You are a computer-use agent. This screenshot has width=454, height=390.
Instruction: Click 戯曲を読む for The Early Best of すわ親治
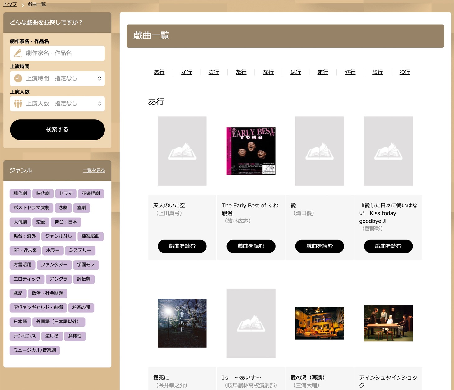coord(251,246)
